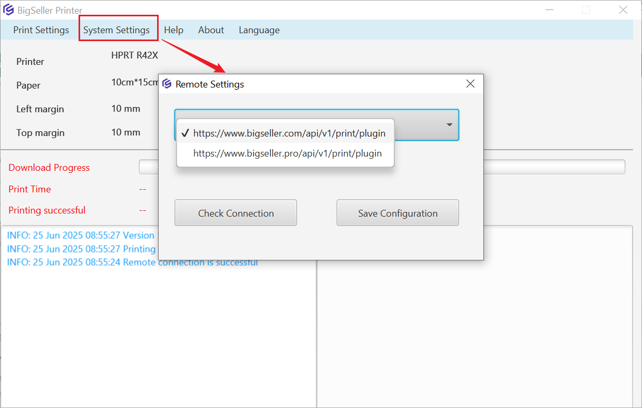Image resolution: width=642 pixels, height=408 pixels.
Task: Close the Remote Settings dialog
Action: [471, 84]
